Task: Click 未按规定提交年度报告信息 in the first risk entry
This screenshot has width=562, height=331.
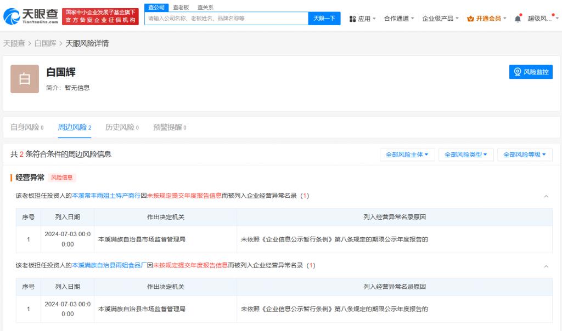Action: pos(184,196)
